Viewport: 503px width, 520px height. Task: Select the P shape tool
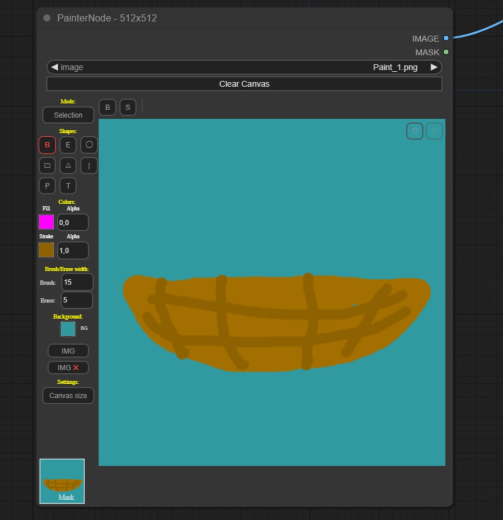[x=47, y=186]
